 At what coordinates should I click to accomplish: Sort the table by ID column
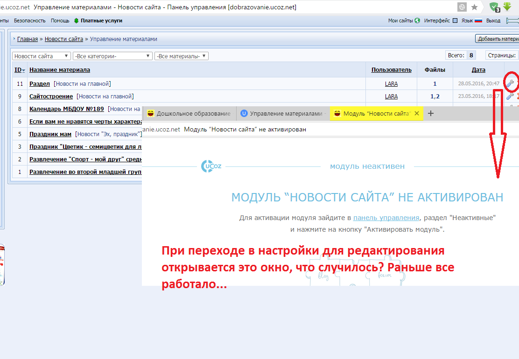(20, 70)
